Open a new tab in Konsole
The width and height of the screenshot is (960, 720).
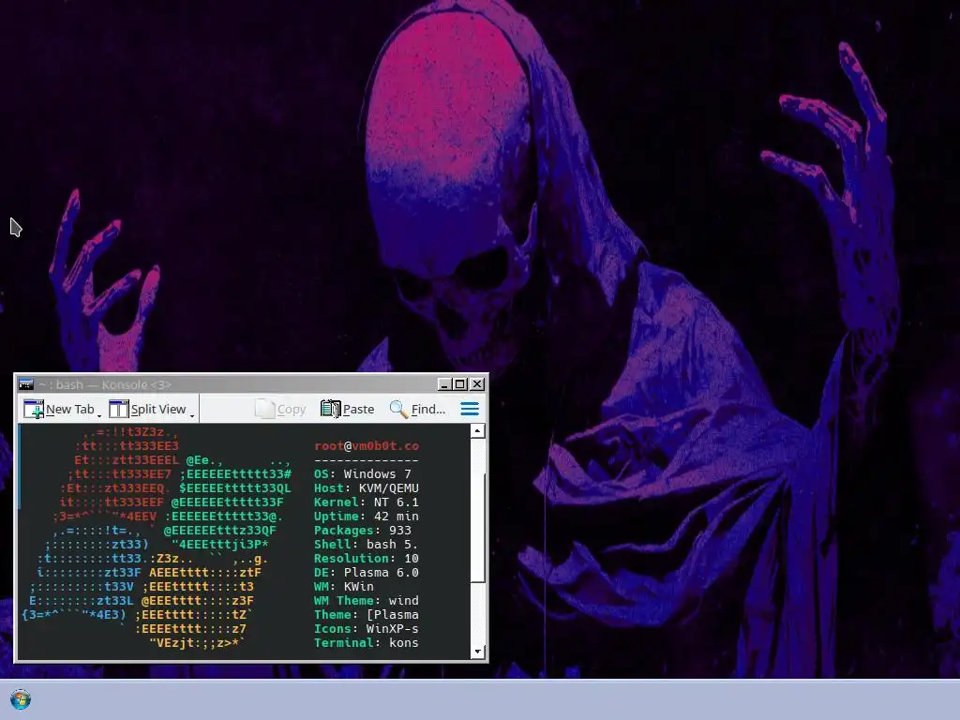tap(59, 409)
